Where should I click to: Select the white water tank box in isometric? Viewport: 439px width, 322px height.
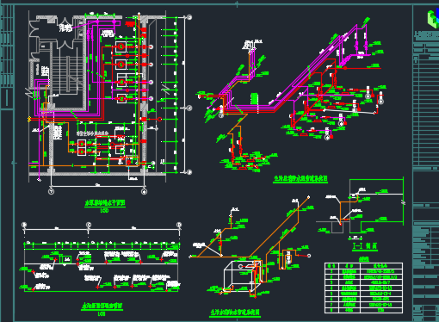(x=243, y=276)
